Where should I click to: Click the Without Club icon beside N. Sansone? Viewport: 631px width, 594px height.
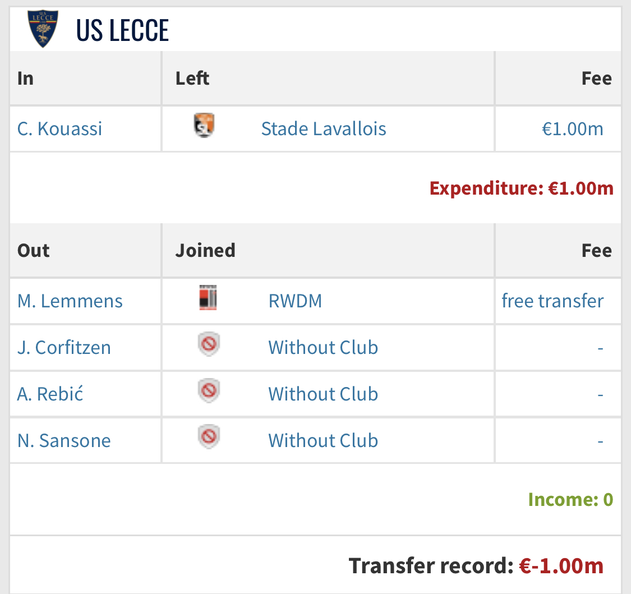tap(209, 438)
